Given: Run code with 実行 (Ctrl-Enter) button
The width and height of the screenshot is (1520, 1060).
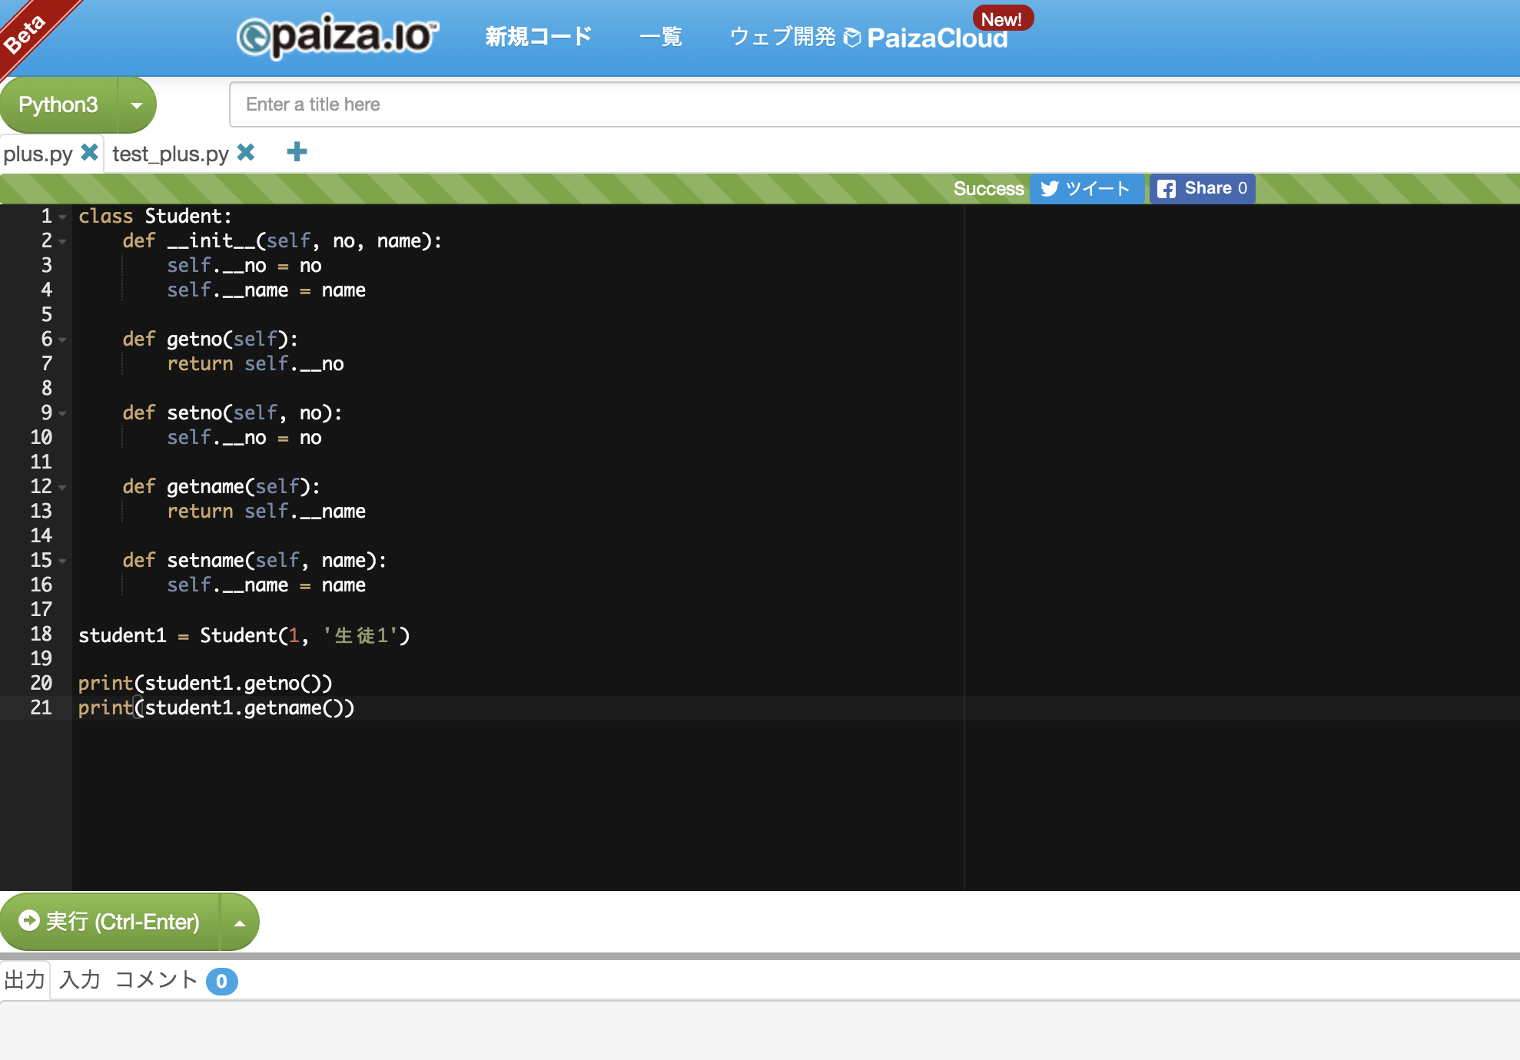Looking at the screenshot, I should pyautogui.click(x=109, y=922).
